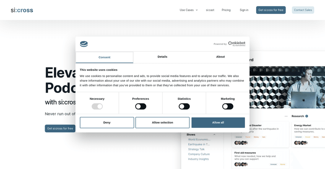
Task: Open the Energy Market card
Action: point(308,134)
